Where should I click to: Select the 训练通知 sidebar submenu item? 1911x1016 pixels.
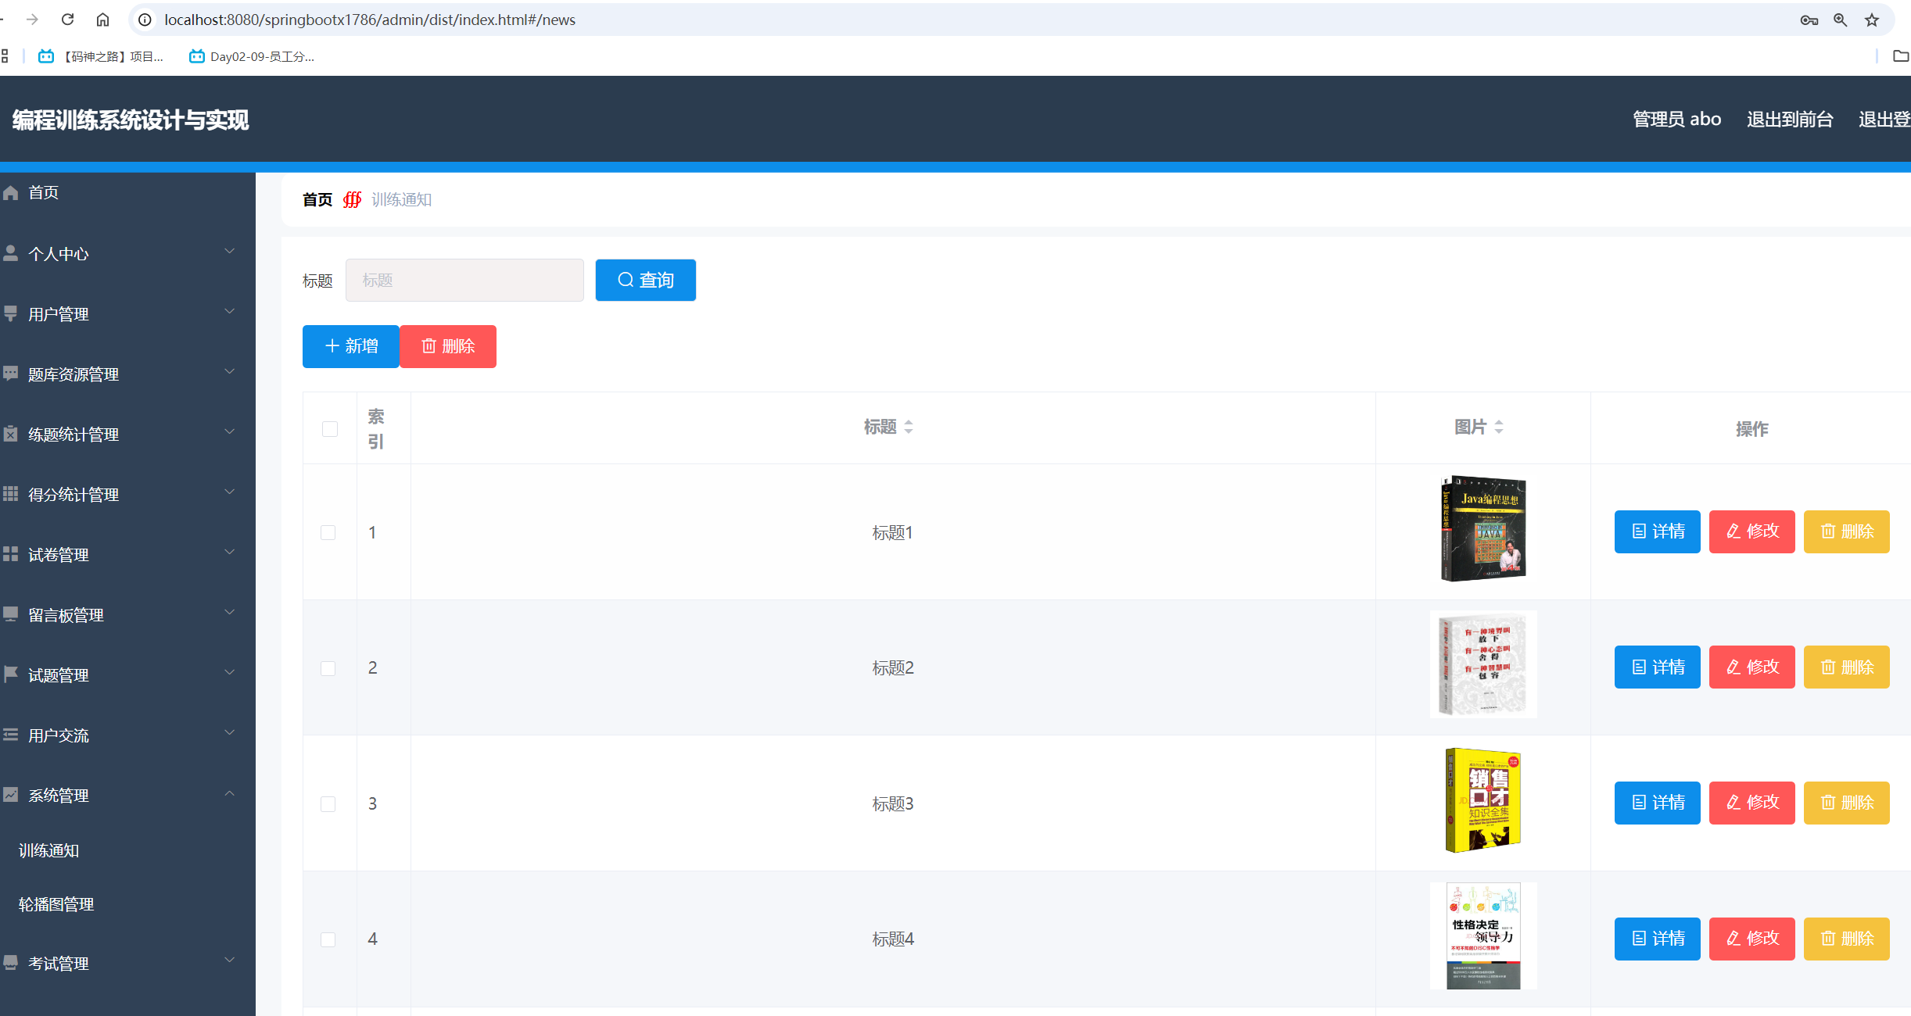(48, 850)
